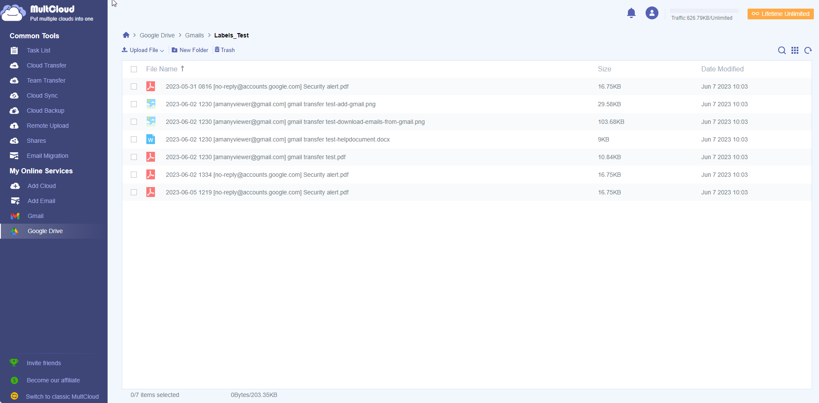The image size is (819, 403).
Task: Click the Email Migration sidebar icon
Action: (14, 156)
